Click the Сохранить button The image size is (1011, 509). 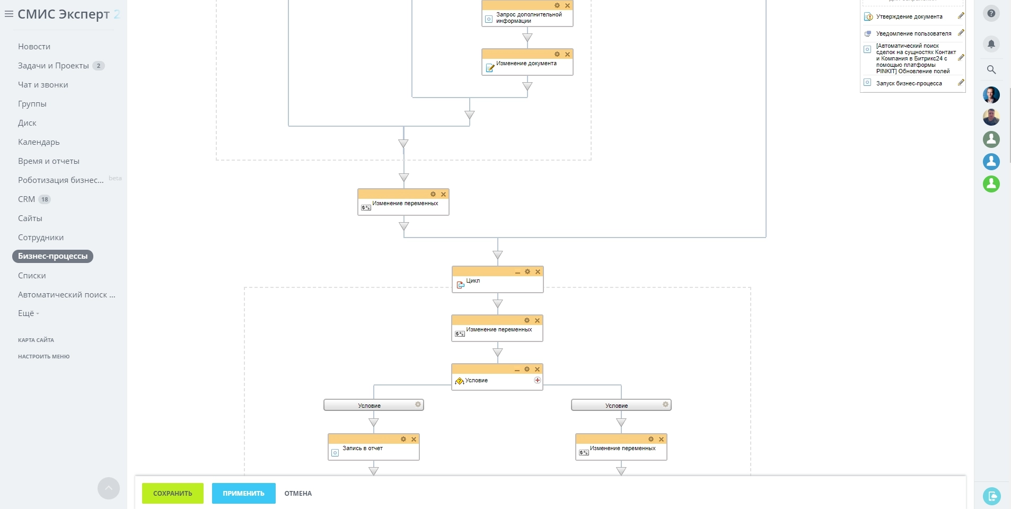173,493
